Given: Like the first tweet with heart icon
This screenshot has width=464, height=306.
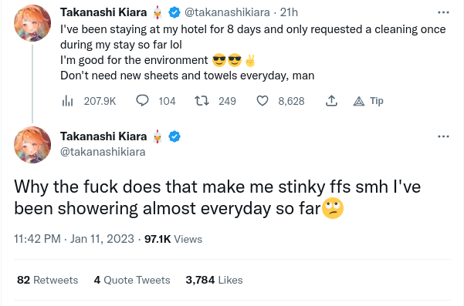Looking at the screenshot, I should tap(262, 101).
